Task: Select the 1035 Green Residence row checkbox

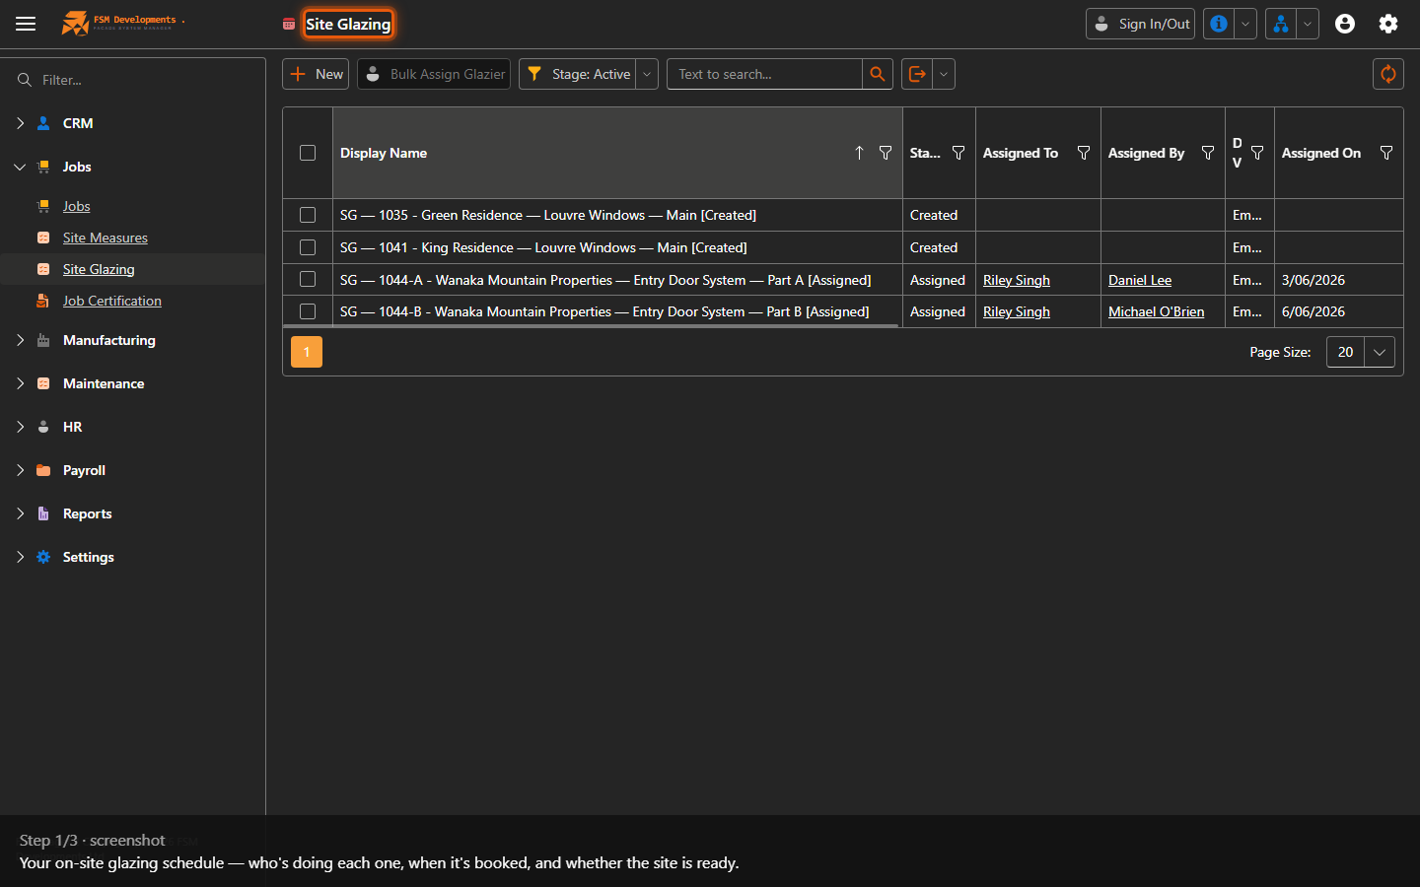Action: pos(308,215)
